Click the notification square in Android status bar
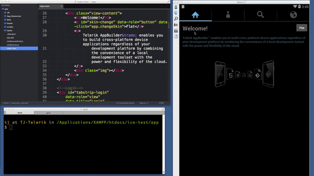Screen dimensions: 314x176 coord(183,7)
